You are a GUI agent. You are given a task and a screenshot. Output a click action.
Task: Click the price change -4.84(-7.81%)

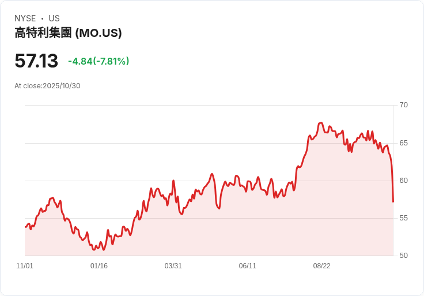pyautogui.click(x=99, y=61)
